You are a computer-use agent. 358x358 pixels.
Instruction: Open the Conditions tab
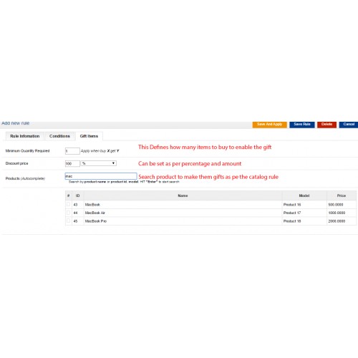(59, 136)
